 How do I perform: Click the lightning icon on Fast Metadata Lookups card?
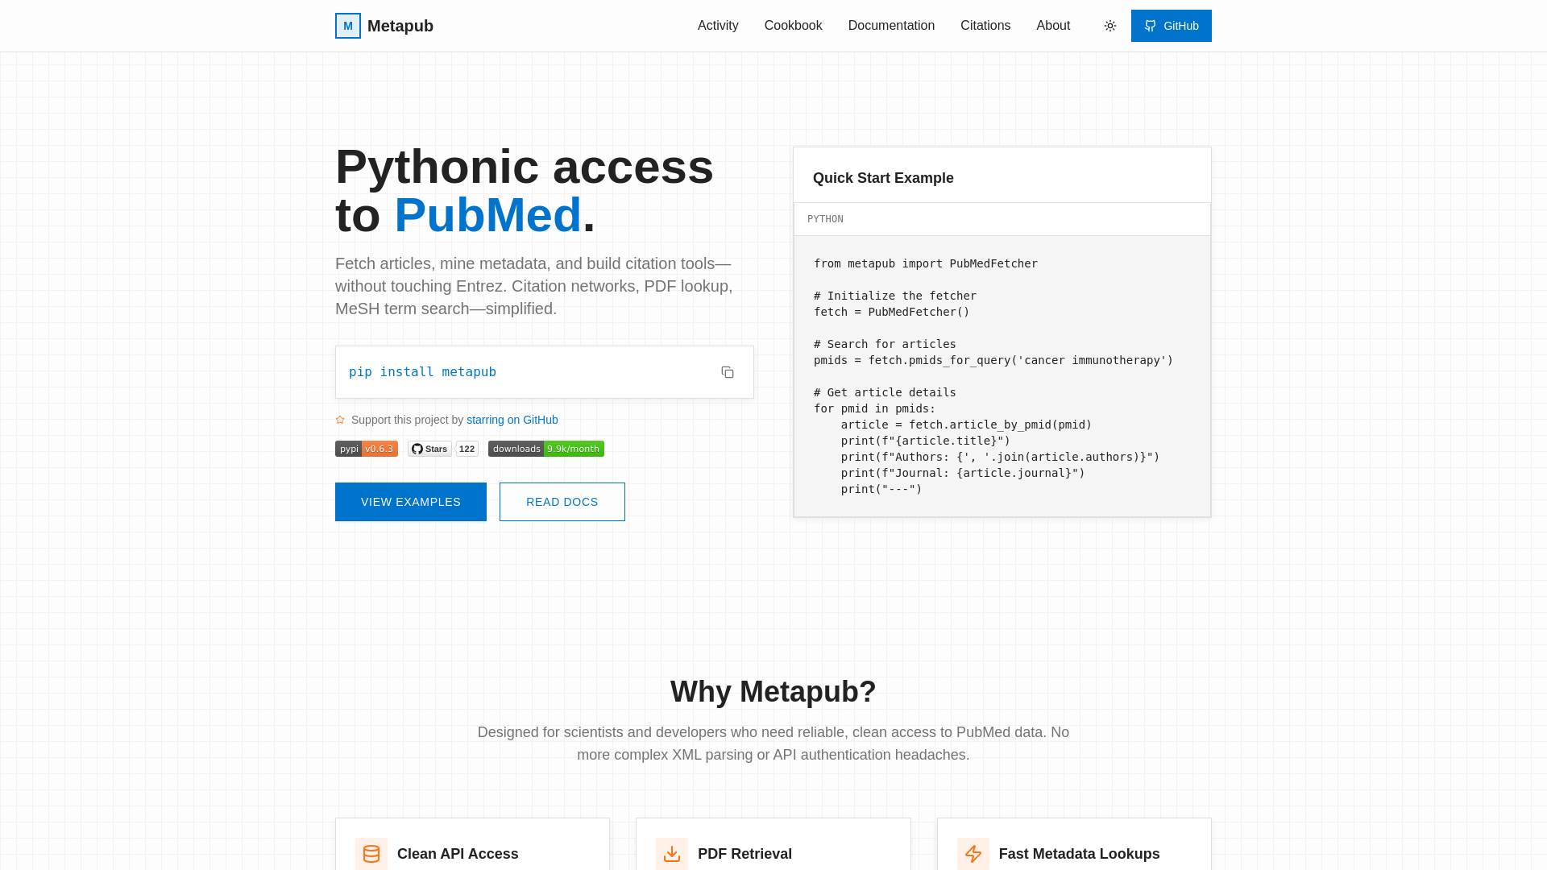[973, 854]
